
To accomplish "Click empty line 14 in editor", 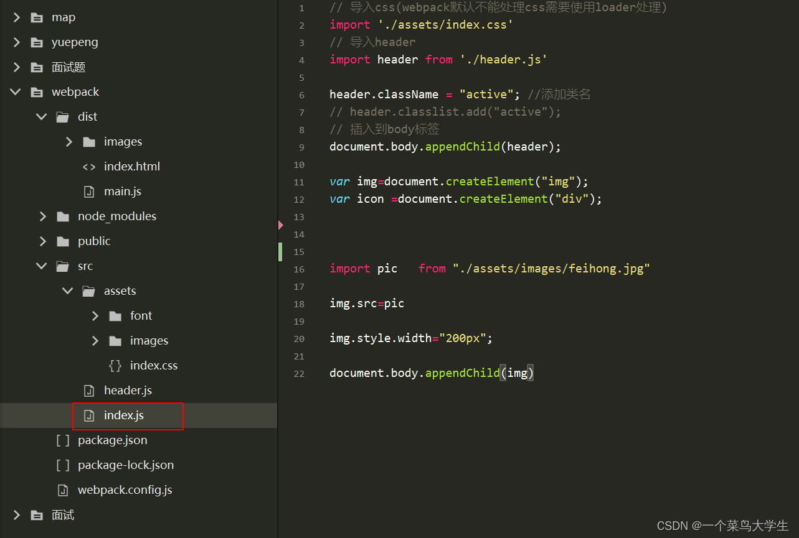I will point(539,234).
